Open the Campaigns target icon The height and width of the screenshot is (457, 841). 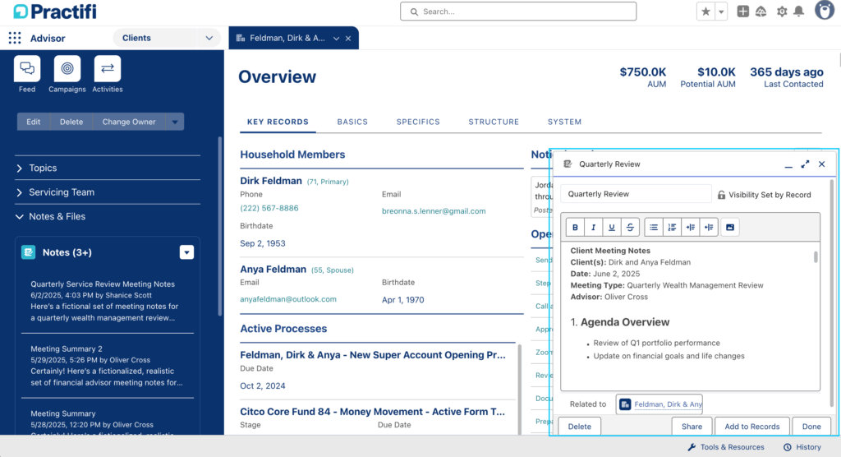click(67, 69)
